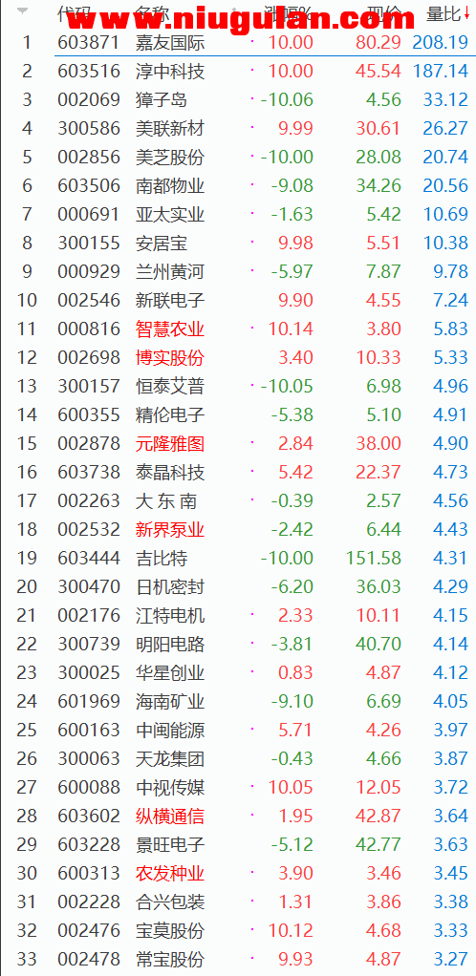Click 纵横通信 price 42.87
The image size is (476, 976).
click(x=379, y=816)
